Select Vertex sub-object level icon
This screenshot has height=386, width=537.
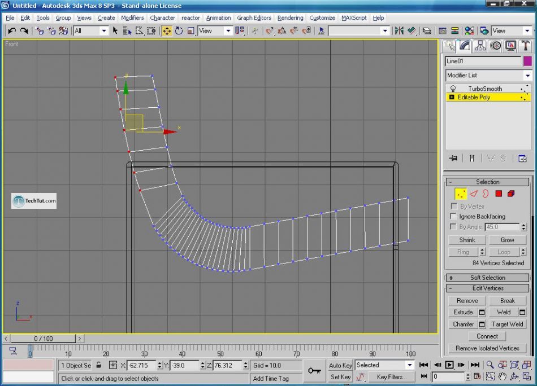(461, 194)
